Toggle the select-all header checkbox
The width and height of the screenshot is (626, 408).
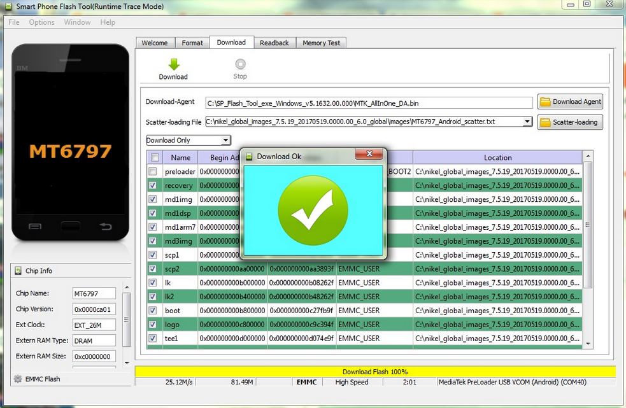[x=153, y=158]
